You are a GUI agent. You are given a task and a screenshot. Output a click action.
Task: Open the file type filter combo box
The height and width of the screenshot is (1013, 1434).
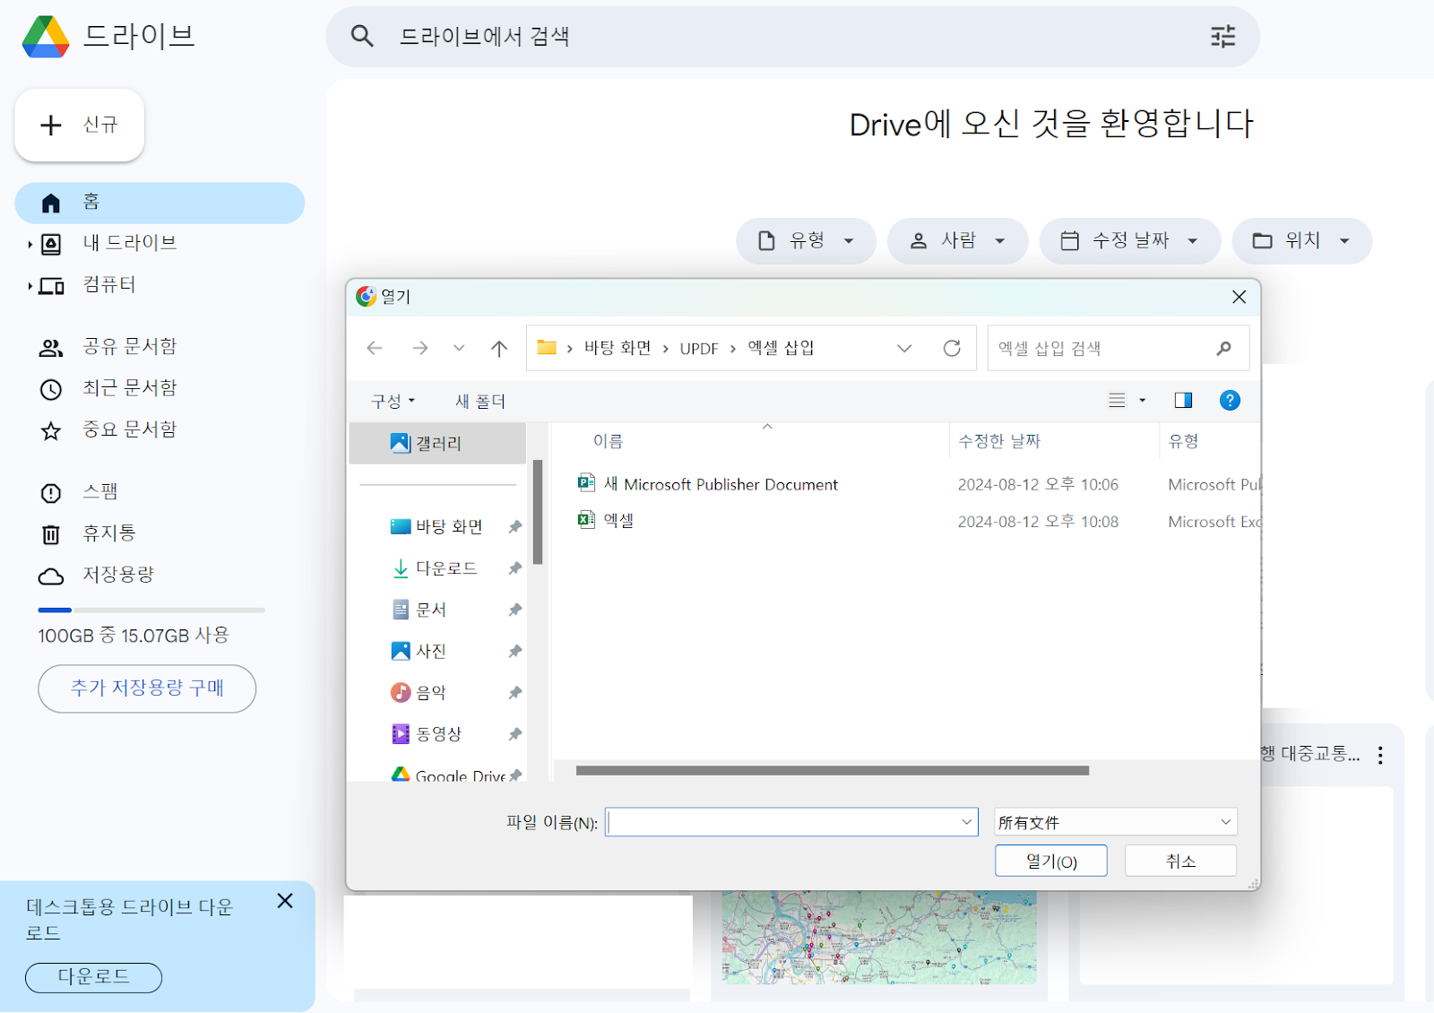point(1116,823)
